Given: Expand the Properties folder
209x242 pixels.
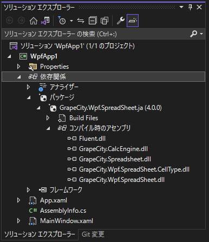Looking at the screenshot, I should coord(18,67).
